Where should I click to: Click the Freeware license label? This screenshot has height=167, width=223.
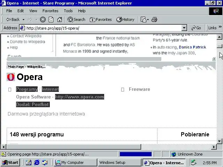coord(139,89)
